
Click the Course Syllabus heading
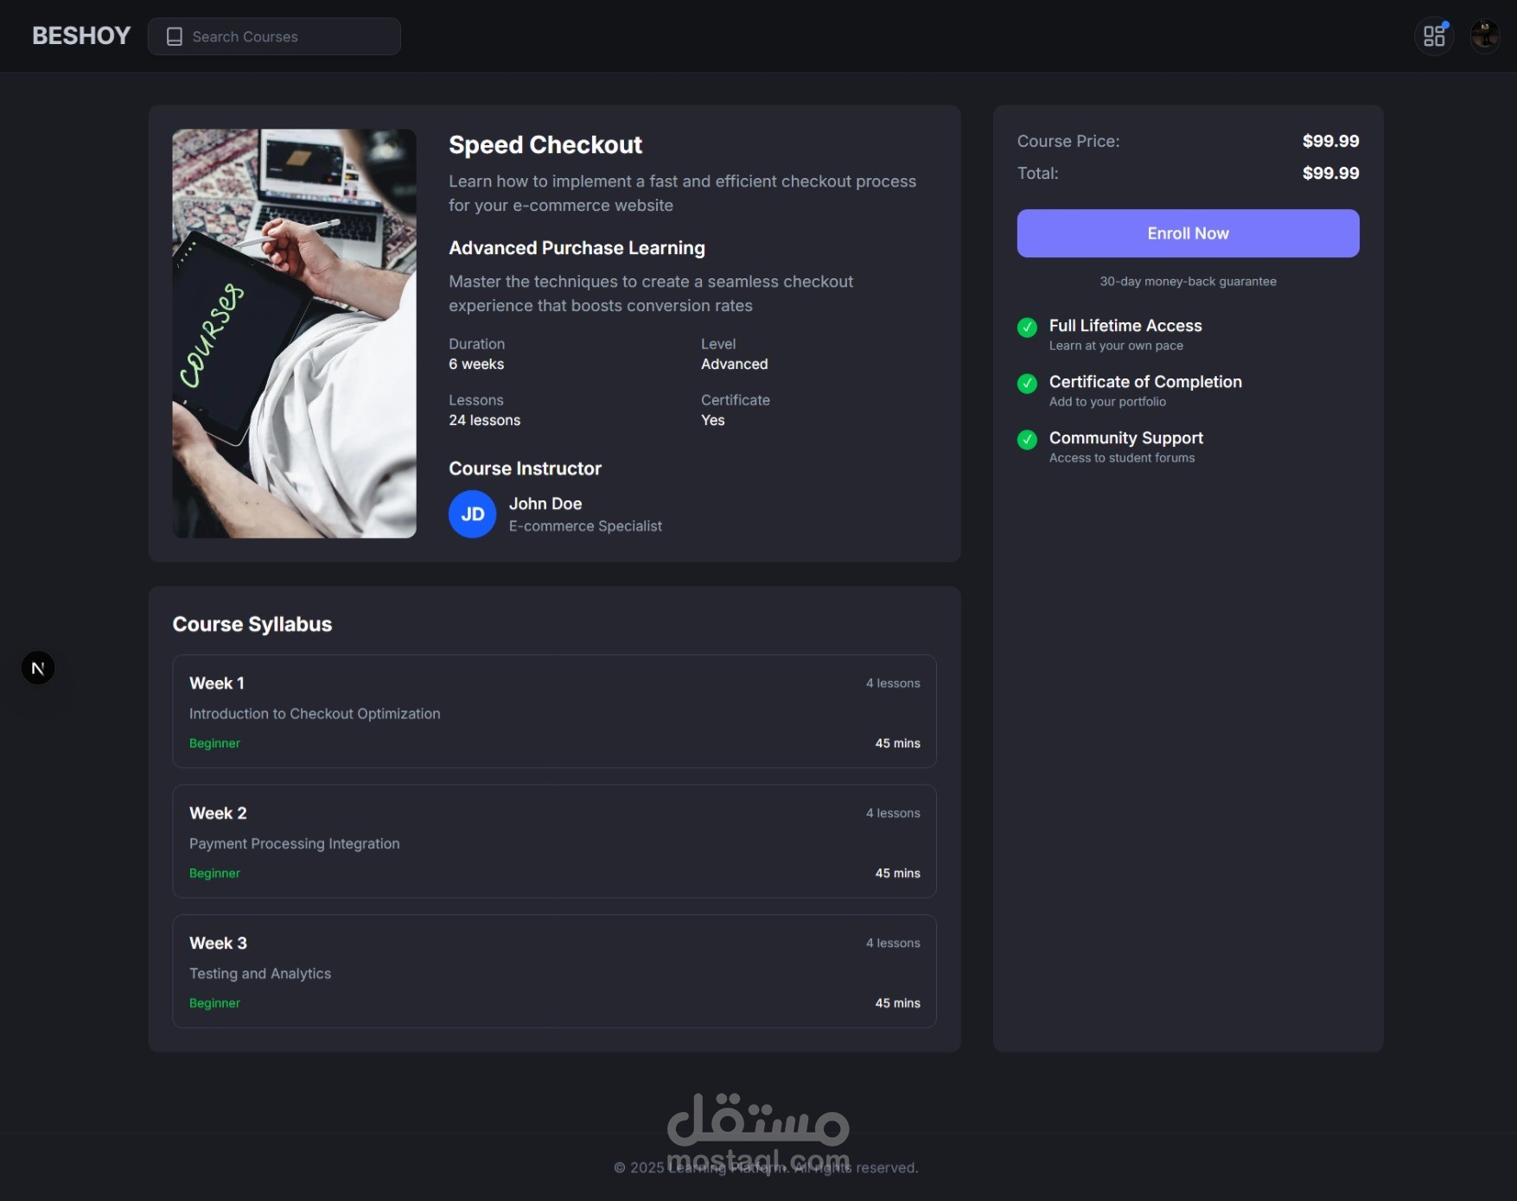252,624
